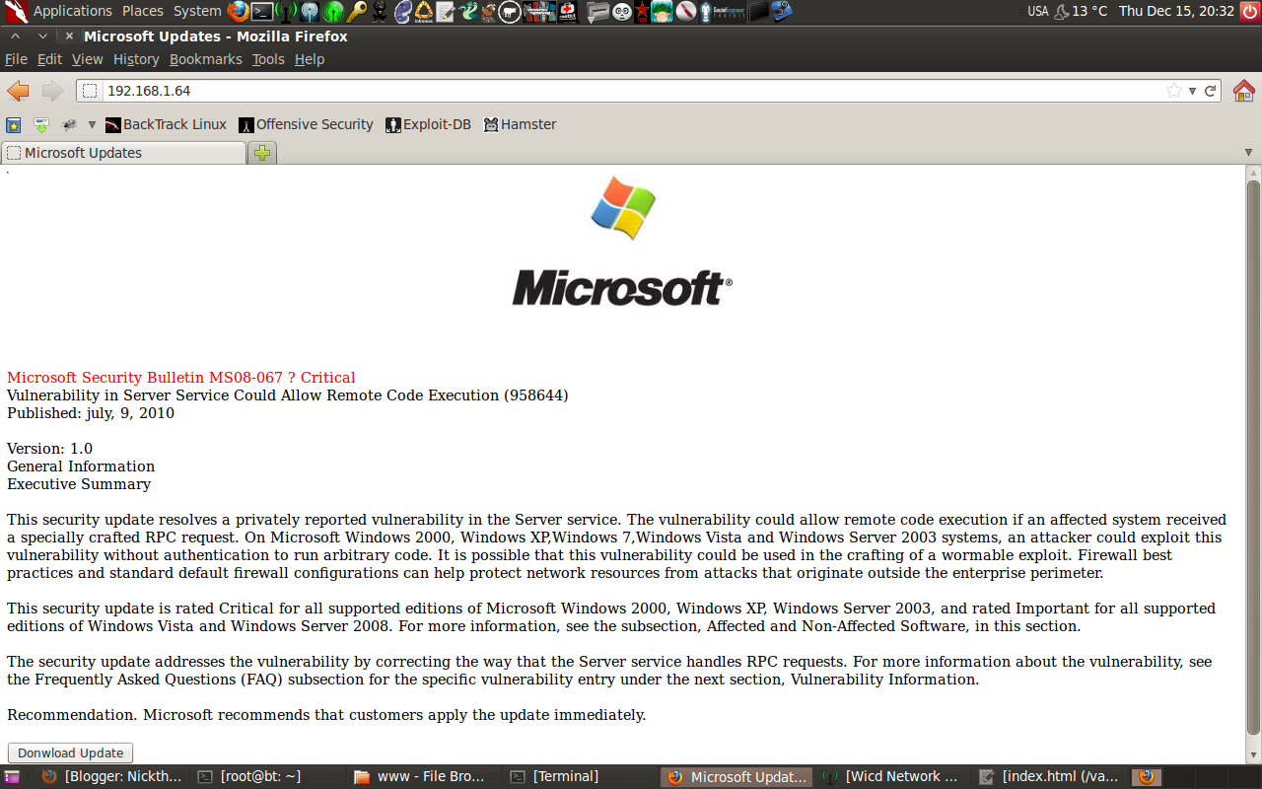Click the dark ant figure launcher icon
The image size is (1262, 789).
379,12
